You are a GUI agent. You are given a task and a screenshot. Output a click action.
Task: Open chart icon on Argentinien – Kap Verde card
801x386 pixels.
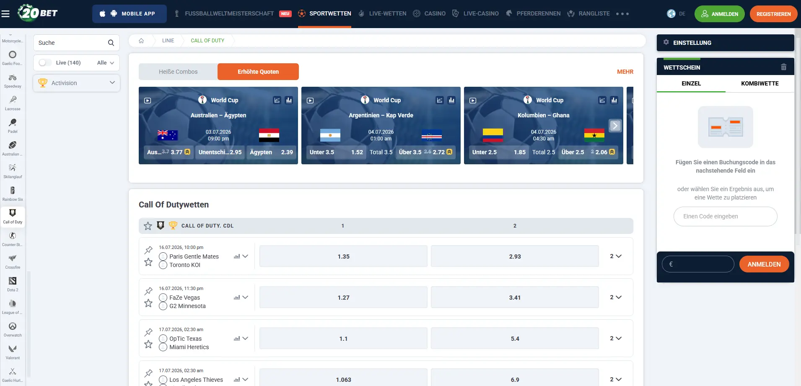[x=440, y=100]
